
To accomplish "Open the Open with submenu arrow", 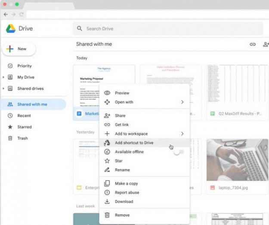I will coord(182,102).
